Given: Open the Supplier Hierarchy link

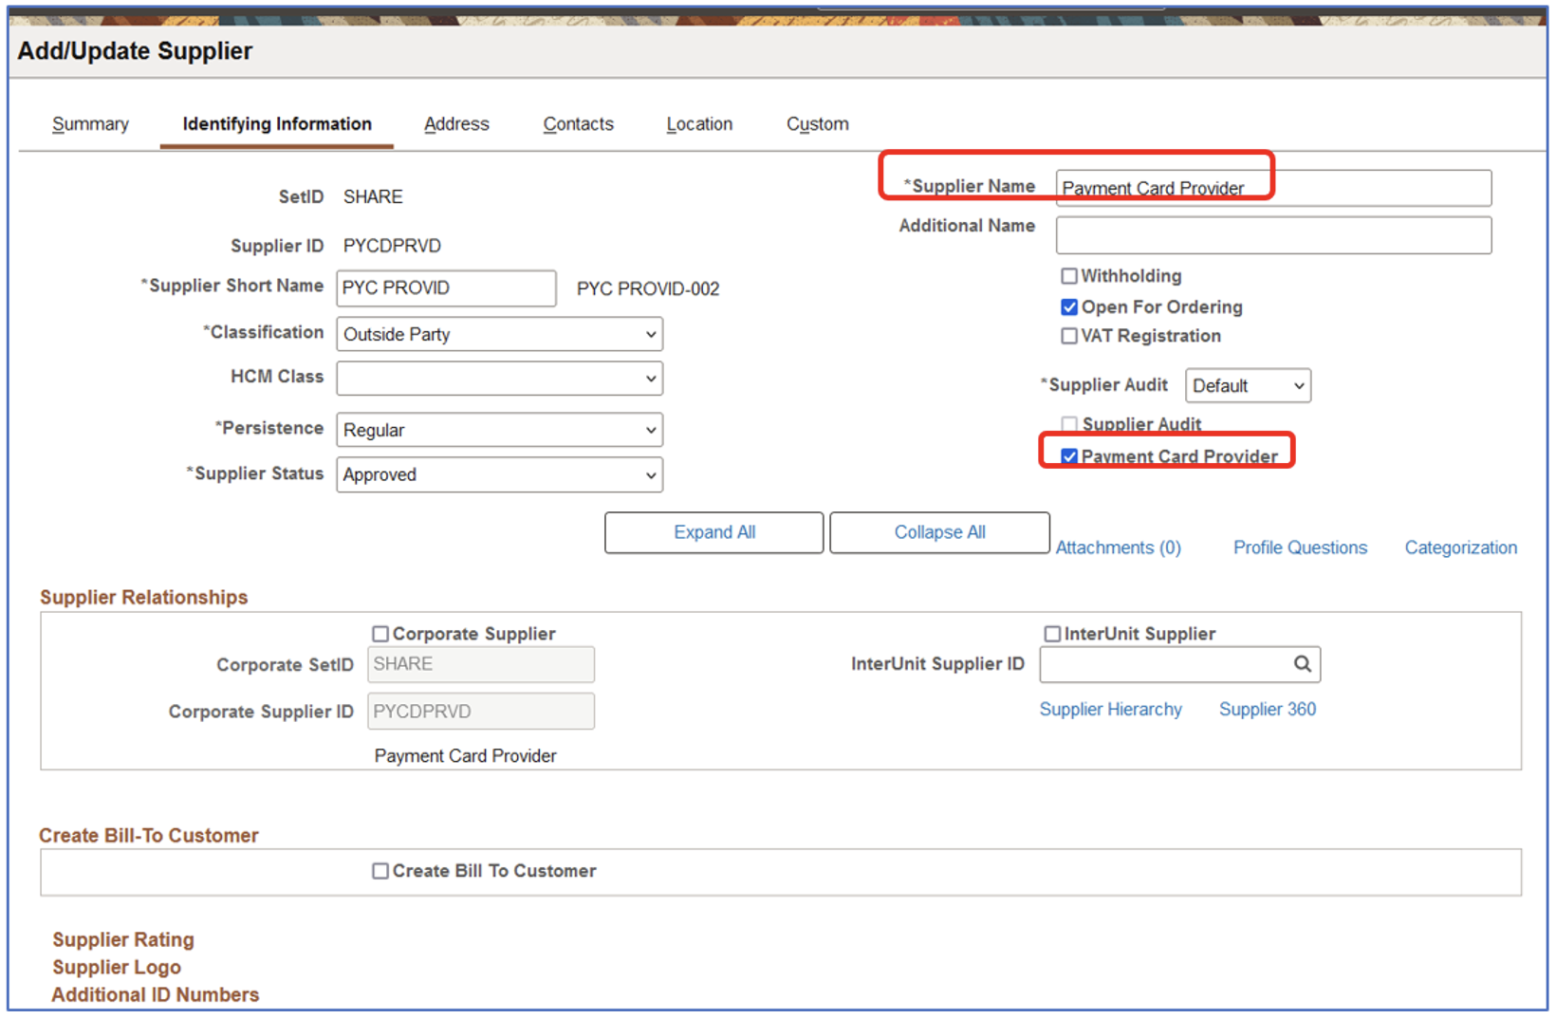Looking at the screenshot, I should pos(1110,710).
